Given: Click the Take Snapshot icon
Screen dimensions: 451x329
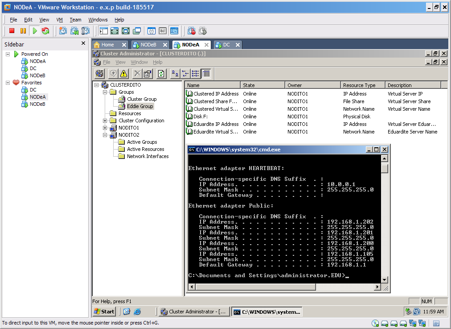Looking at the screenshot, I should pos(63,31).
